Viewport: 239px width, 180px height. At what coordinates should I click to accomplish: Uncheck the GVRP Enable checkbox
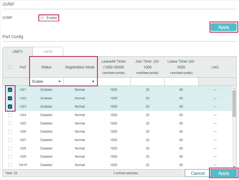tap(42, 18)
